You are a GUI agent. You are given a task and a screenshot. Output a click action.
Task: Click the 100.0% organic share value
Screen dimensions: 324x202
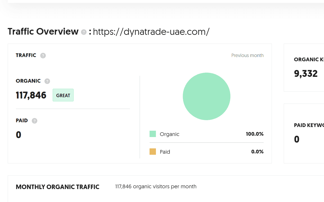click(255, 134)
